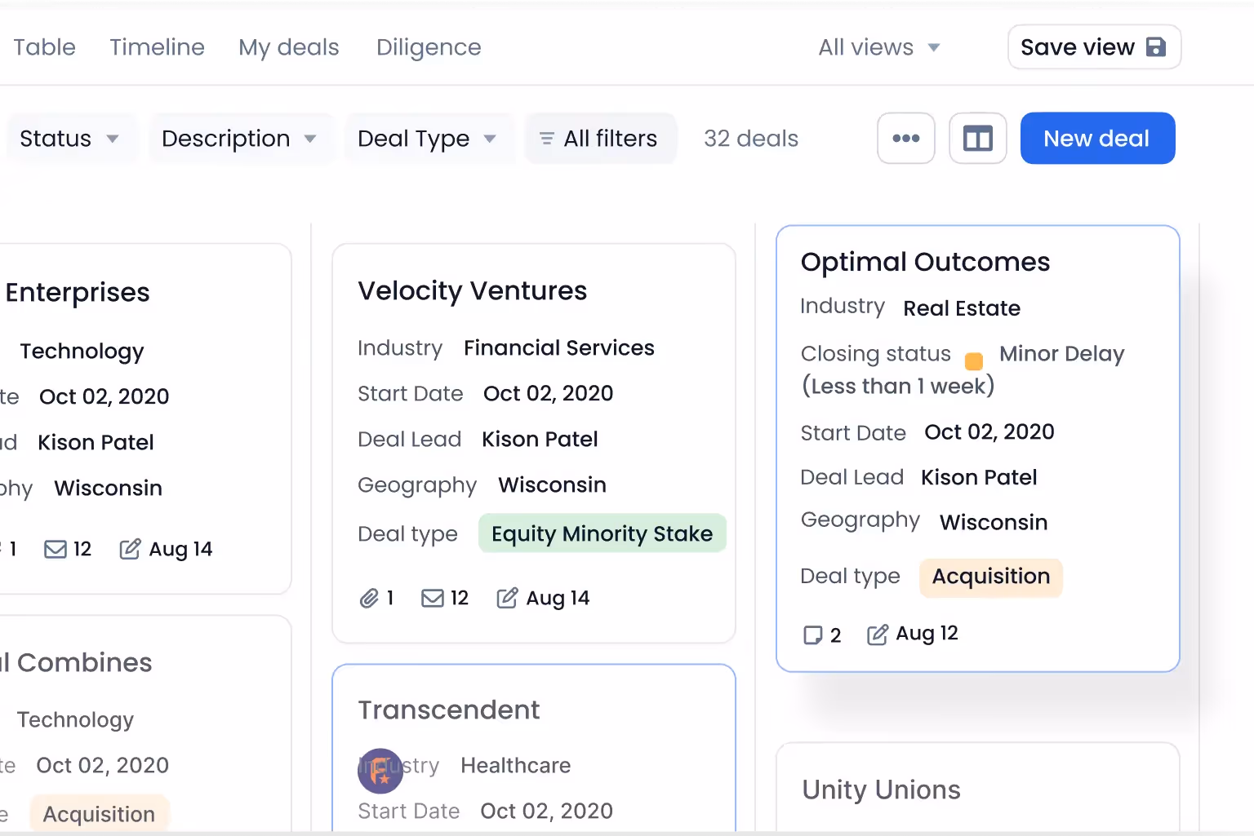Open the Diligence tab
The width and height of the screenshot is (1254, 836).
pyautogui.click(x=428, y=46)
